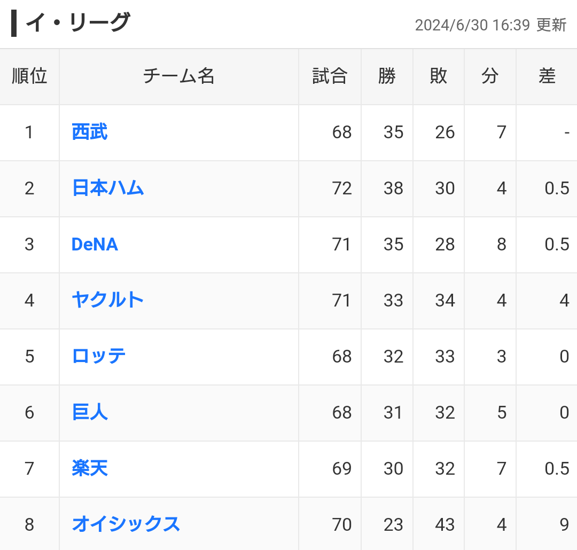Click the 分 column header

[490, 76]
